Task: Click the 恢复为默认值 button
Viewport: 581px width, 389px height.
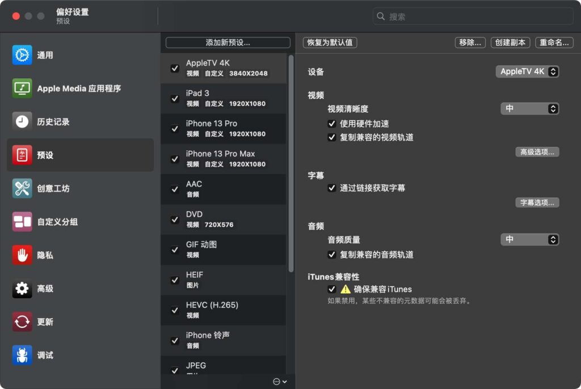Action: pyautogui.click(x=329, y=43)
